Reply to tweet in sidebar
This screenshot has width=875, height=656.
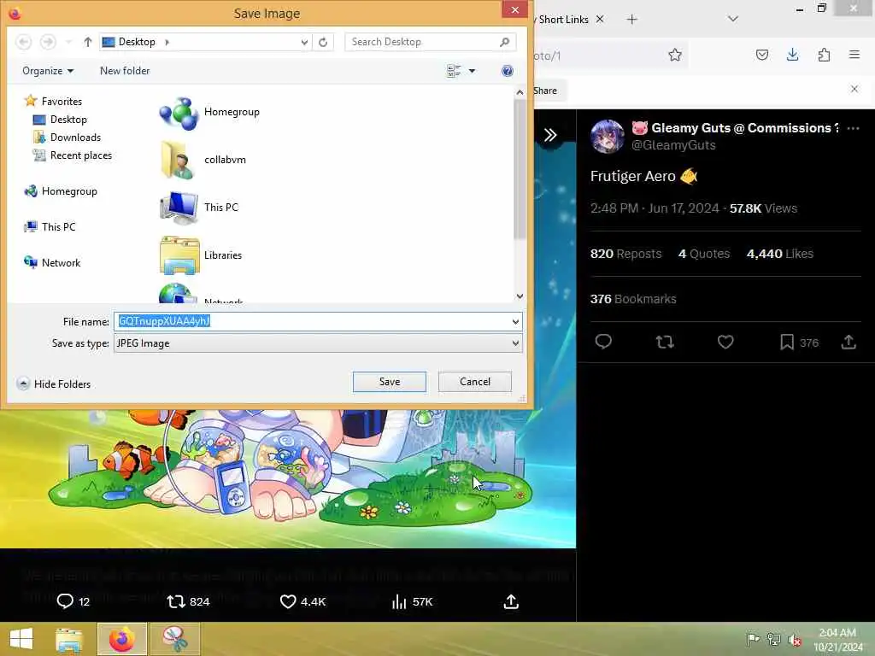pos(603,342)
